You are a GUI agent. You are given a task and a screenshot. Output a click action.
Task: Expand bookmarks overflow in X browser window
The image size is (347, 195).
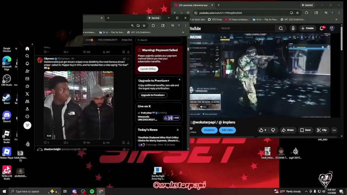(x=183, y=32)
